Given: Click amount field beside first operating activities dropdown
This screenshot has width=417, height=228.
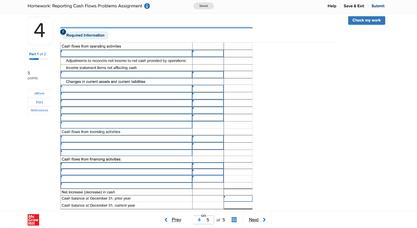Looking at the screenshot, I should [x=208, y=53].
